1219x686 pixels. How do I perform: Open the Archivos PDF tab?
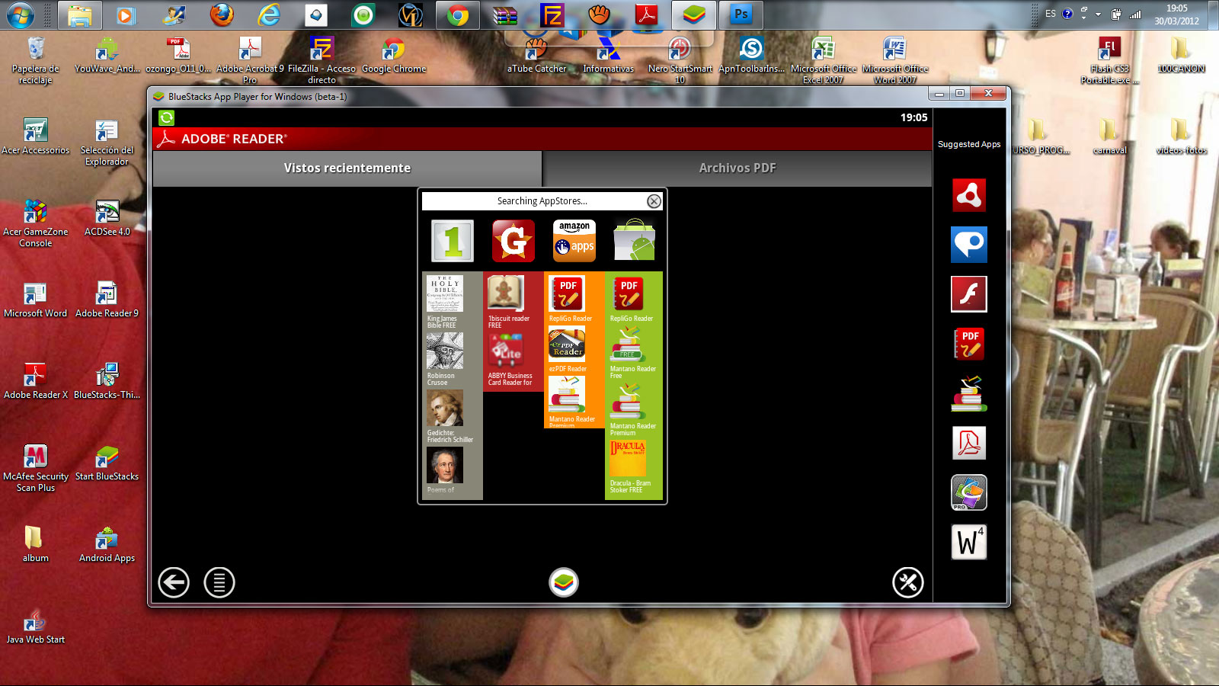point(737,168)
